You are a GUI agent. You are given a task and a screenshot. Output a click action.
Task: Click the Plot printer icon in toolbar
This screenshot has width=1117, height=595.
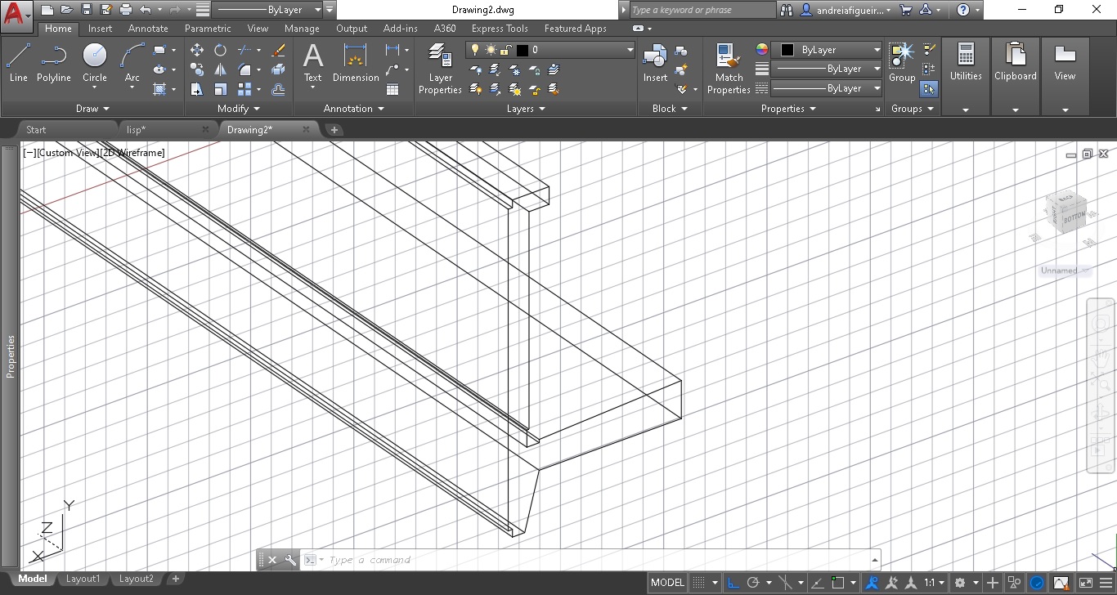pyautogui.click(x=126, y=10)
